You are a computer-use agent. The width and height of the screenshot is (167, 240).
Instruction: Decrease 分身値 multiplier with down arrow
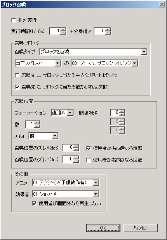108,33
